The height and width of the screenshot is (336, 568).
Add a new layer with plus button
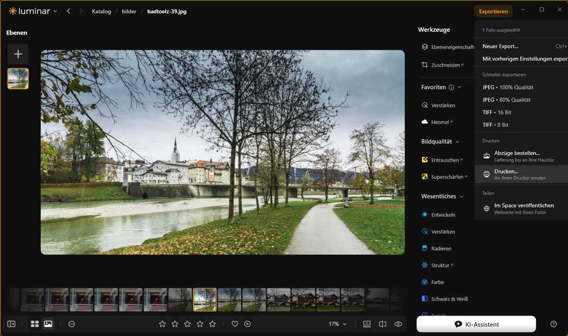(18, 54)
